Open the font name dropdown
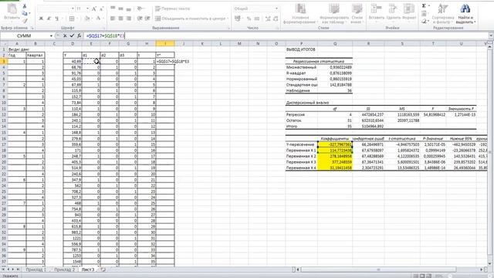494x278 pixels. click(x=73, y=8)
